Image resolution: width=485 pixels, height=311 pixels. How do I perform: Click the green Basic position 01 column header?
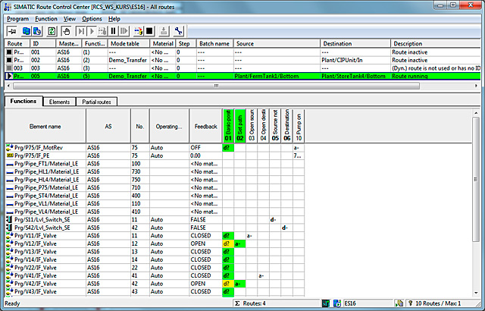click(x=227, y=124)
